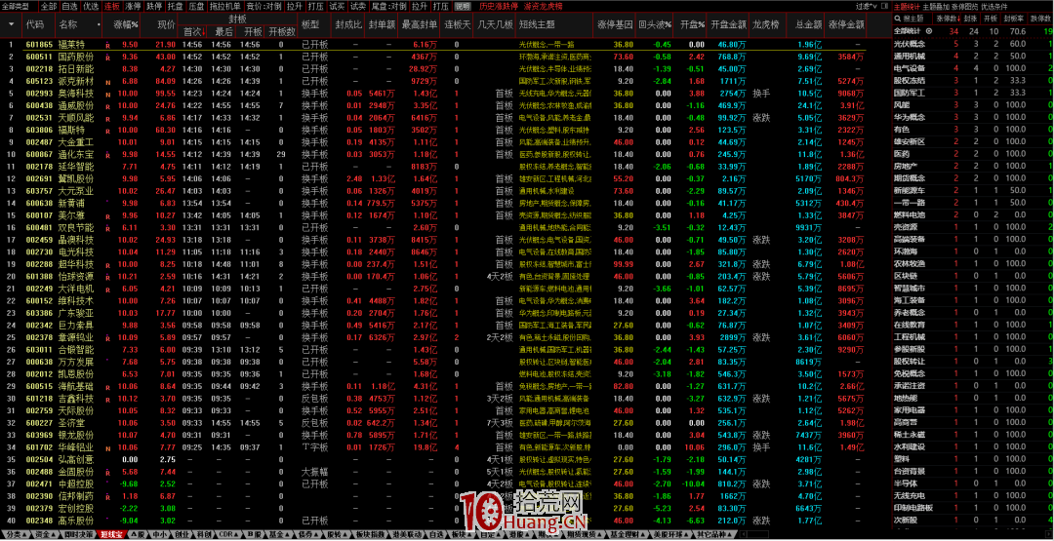Click the R marker beside 福莱特

tap(107, 46)
